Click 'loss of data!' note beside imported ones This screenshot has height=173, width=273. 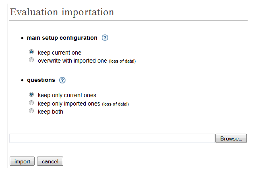point(116,104)
